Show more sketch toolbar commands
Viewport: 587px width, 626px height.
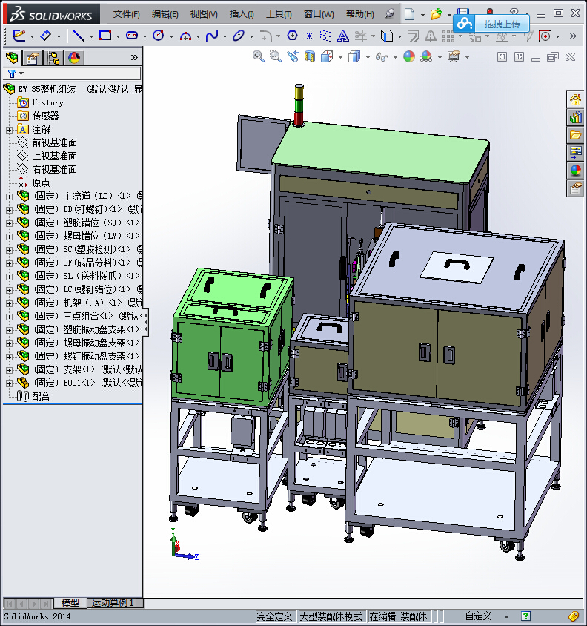point(573,36)
